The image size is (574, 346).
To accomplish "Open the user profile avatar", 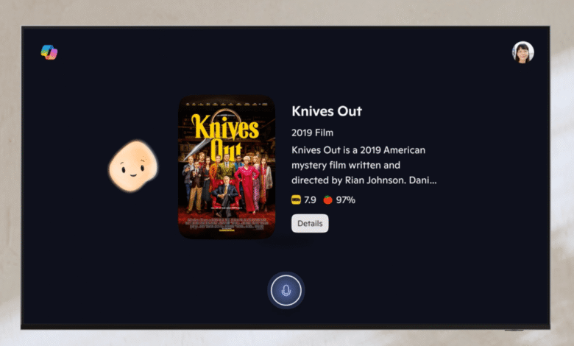I will click(522, 52).
